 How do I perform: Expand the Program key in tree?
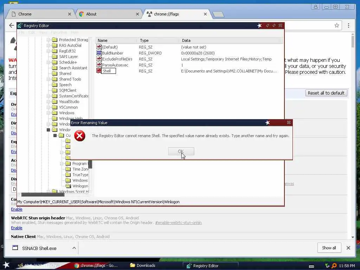coord(62,163)
